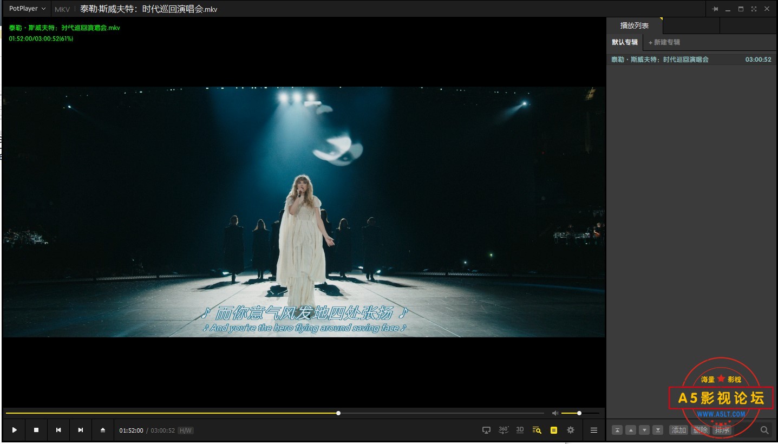
Task: Mute audio with the speaker icon
Action: point(555,413)
